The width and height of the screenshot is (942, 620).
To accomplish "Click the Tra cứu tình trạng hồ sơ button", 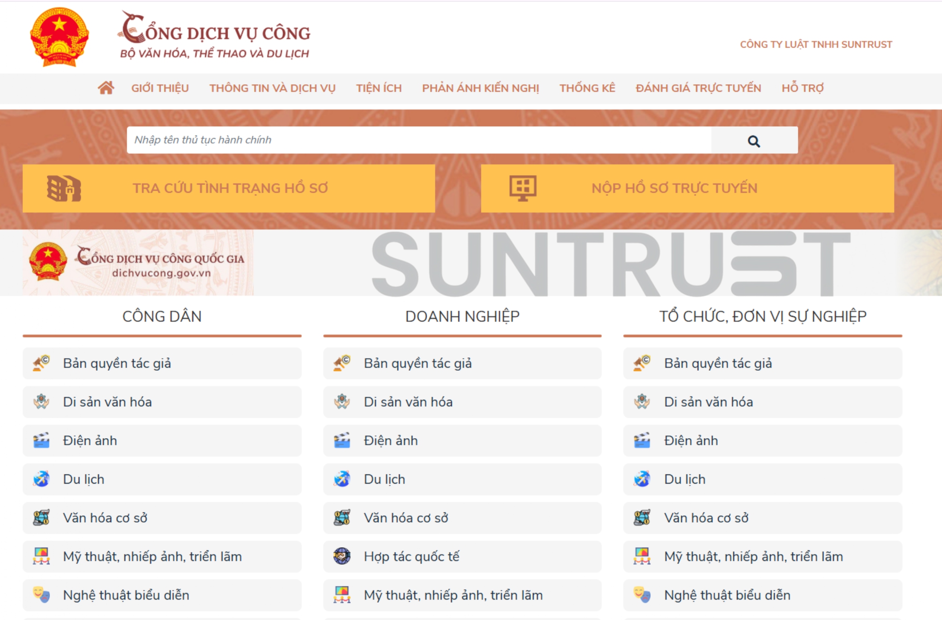I will click(x=230, y=188).
